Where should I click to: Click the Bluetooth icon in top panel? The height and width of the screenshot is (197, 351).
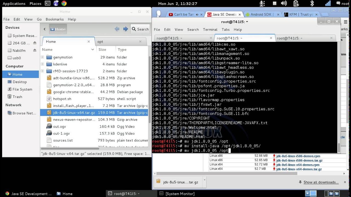312,4
